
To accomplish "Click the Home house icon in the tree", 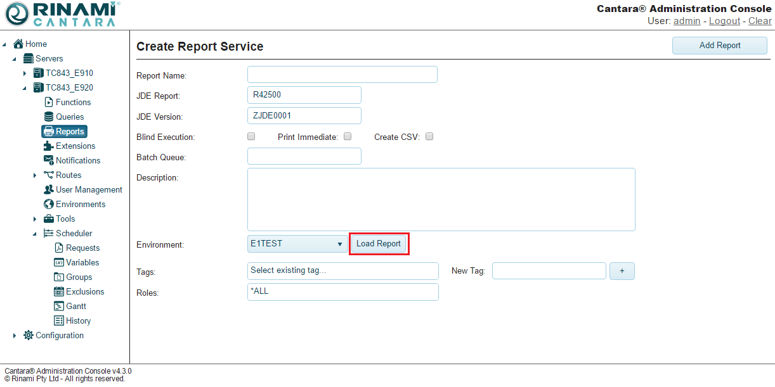I will 18,44.
